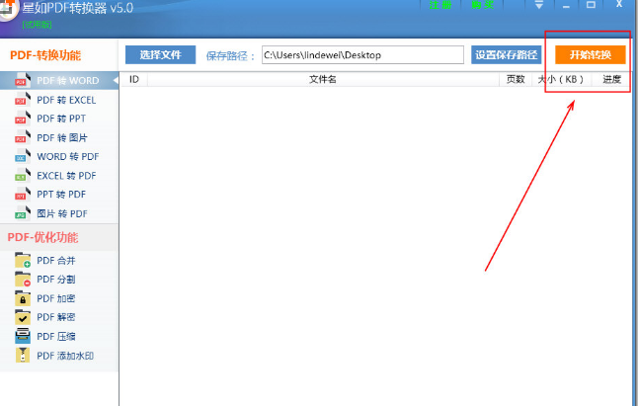Viewport: 638px width, 406px height.
Task: Click the orange 开始转换 button
Action: tap(591, 55)
